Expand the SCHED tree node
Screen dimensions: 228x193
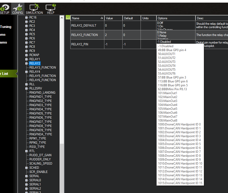click(x=27, y=168)
